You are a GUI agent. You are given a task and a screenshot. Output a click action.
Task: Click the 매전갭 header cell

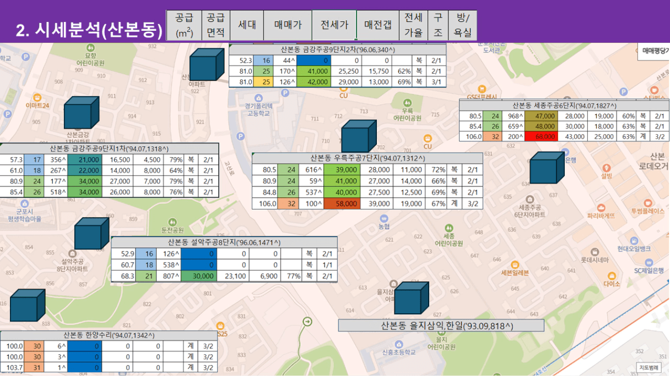378,25
